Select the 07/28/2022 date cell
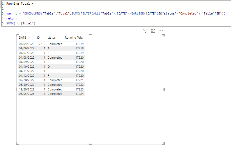This screenshot has width=231, height=148. tap(27, 80)
